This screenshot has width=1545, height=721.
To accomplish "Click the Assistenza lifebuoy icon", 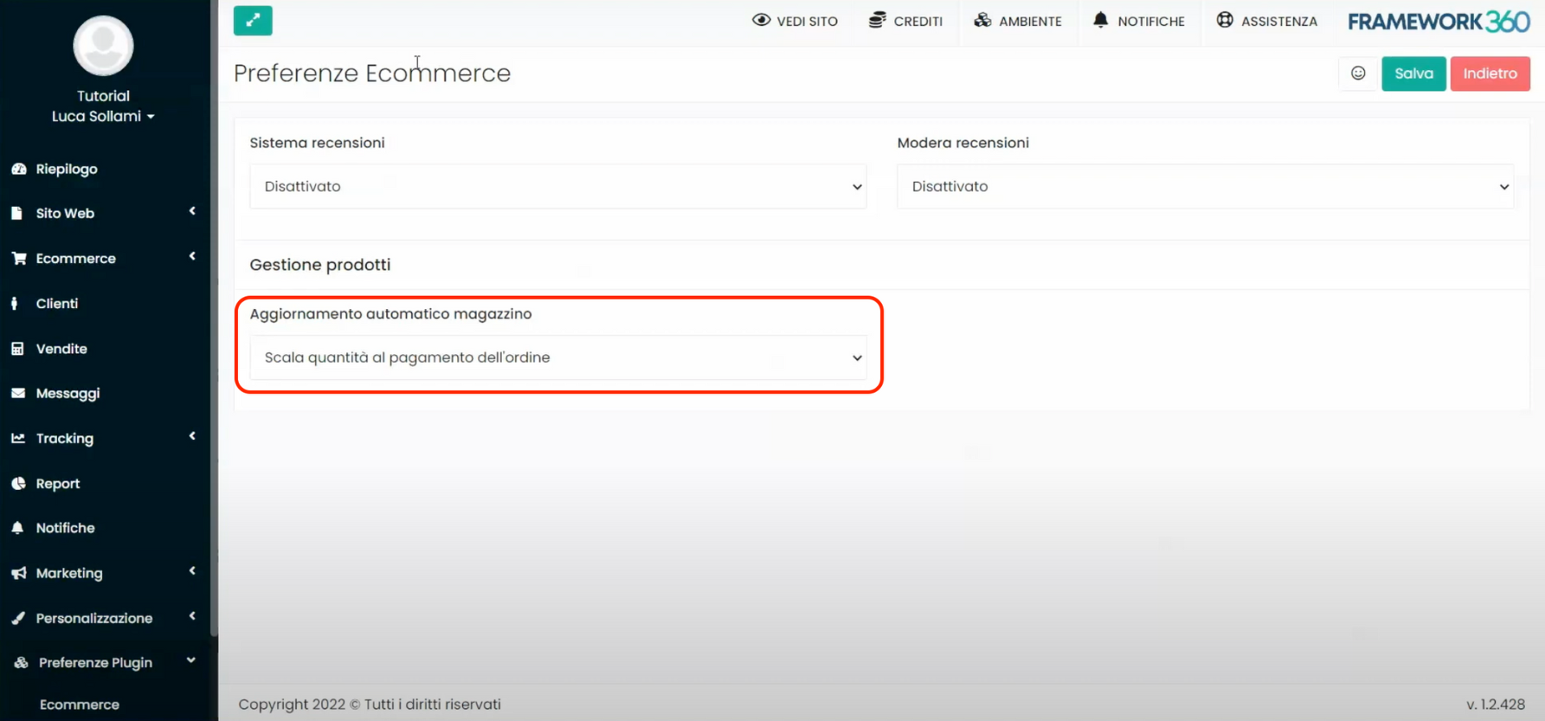I will coord(1225,20).
